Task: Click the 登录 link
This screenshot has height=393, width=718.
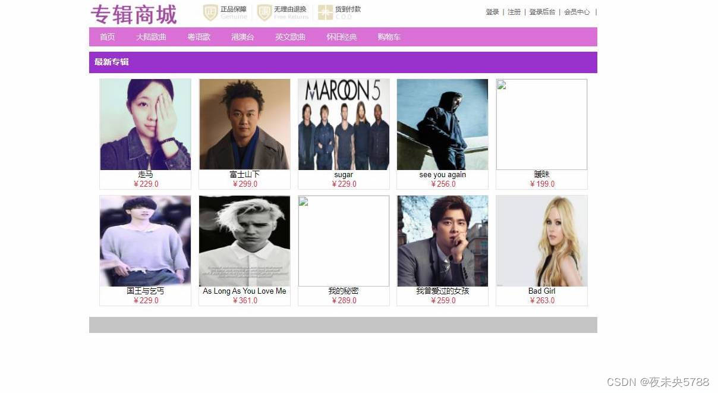Action: click(x=492, y=12)
